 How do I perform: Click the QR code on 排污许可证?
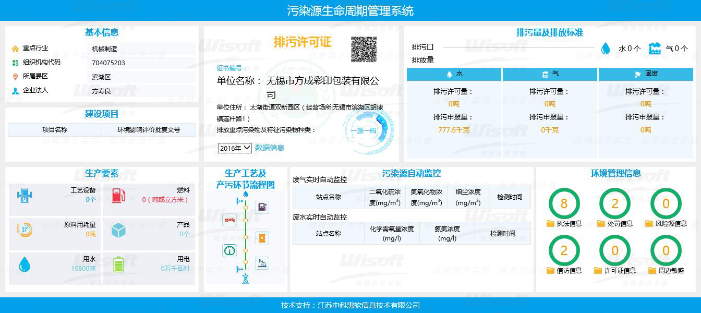point(364,50)
